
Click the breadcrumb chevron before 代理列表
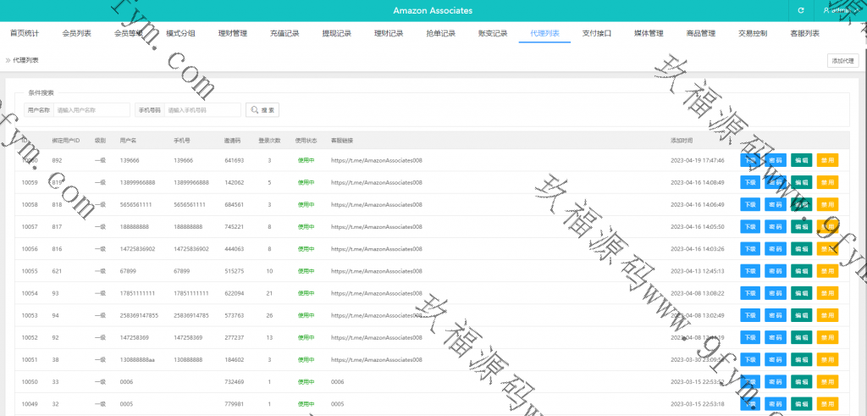8,60
